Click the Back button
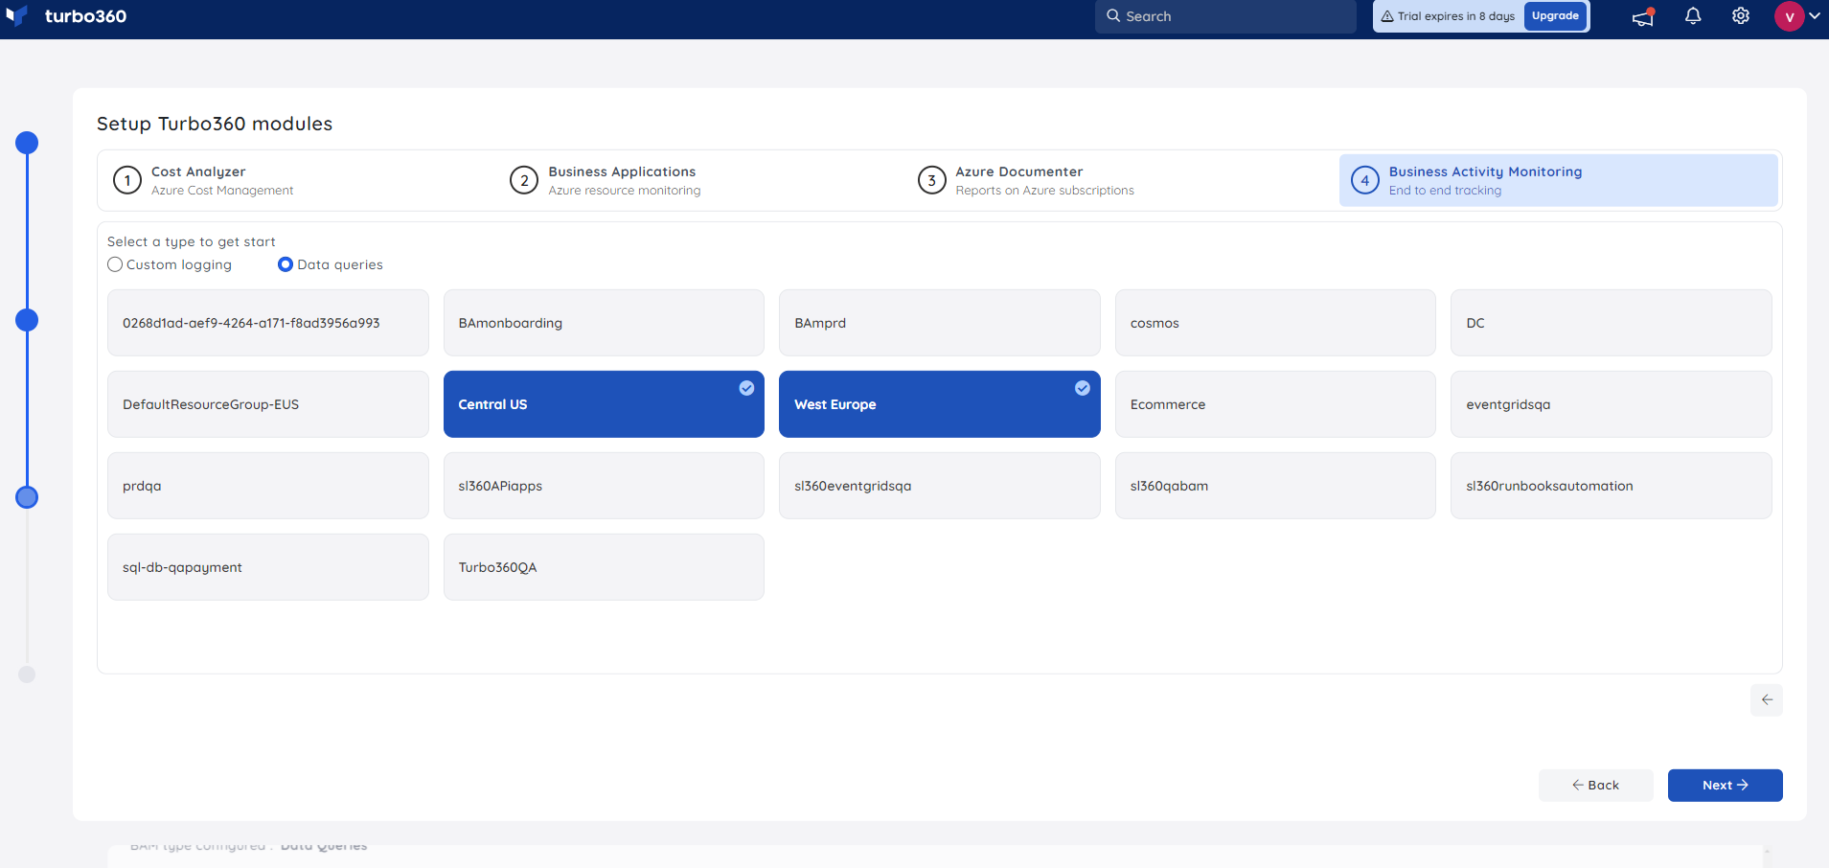The image size is (1829, 868). tap(1596, 786)
